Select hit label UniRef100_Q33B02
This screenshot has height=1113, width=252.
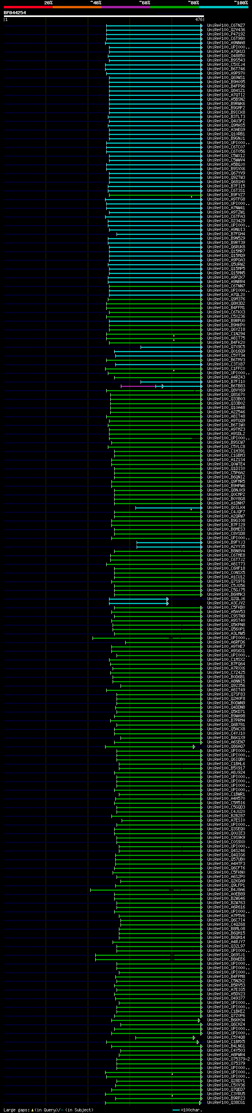226,403
